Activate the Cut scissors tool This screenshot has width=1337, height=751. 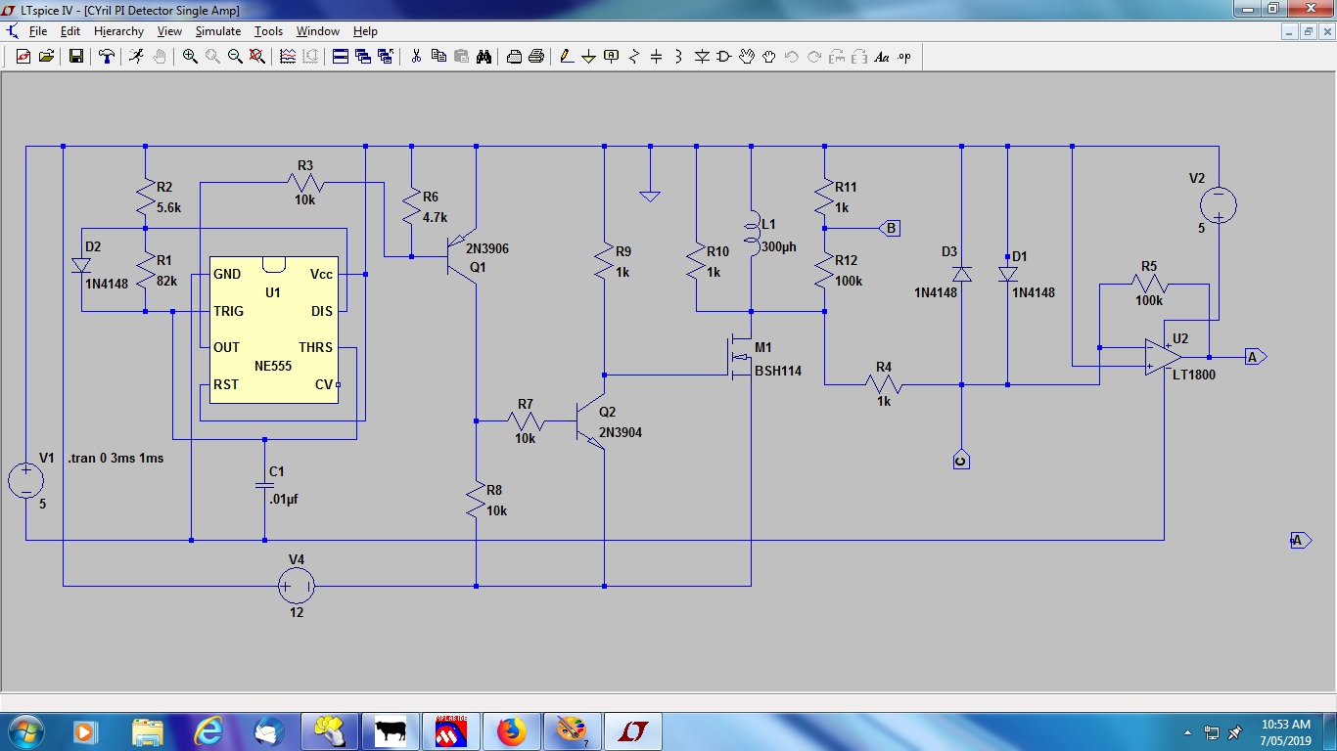[416, 57]
